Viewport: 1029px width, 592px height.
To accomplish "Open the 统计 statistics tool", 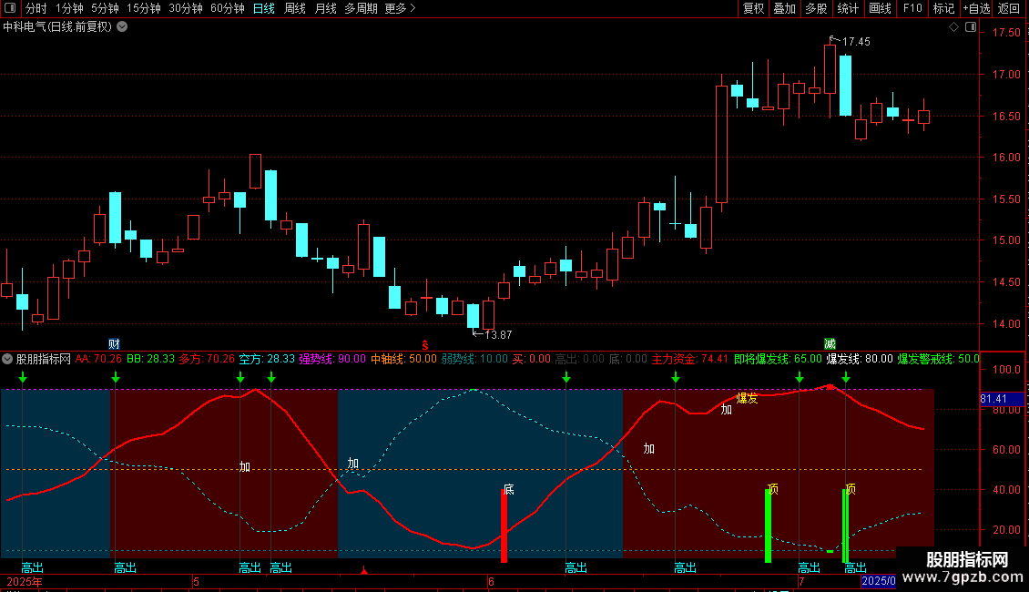I will click(848, 8).
